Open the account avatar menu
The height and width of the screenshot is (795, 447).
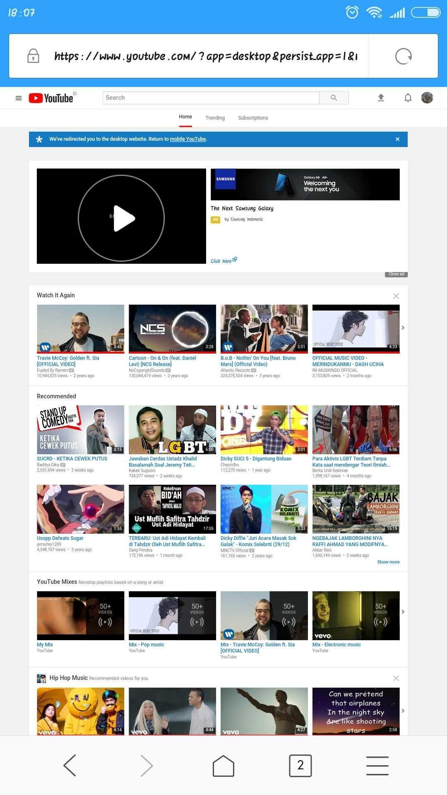427,98
